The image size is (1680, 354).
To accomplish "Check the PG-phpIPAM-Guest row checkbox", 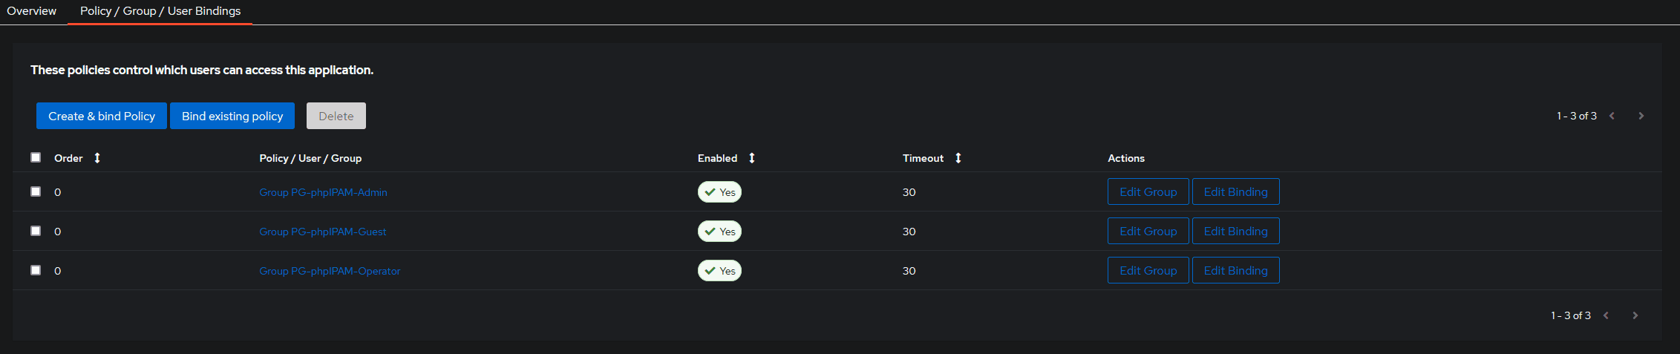I will point(36,231).
